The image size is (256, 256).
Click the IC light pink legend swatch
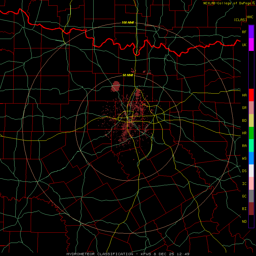point(251,183)
